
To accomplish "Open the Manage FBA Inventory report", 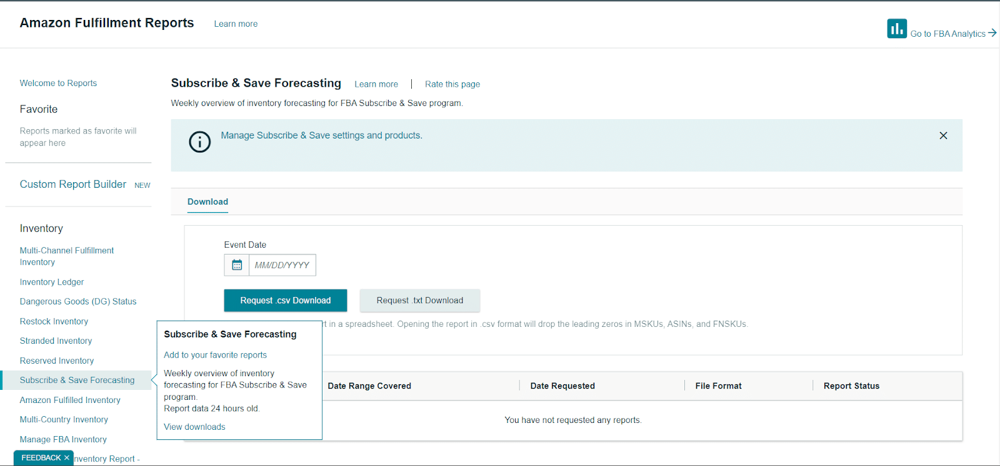I will (63, 439).
